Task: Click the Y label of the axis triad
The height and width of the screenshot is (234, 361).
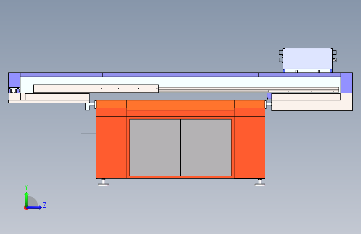Action: pyautogui.click(x=26, y=187)
